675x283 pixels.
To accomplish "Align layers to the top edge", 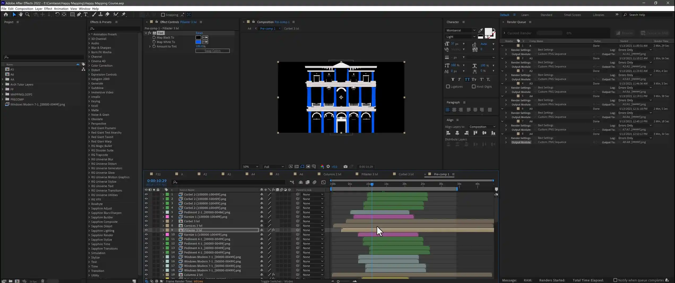I will click(475, 133).
